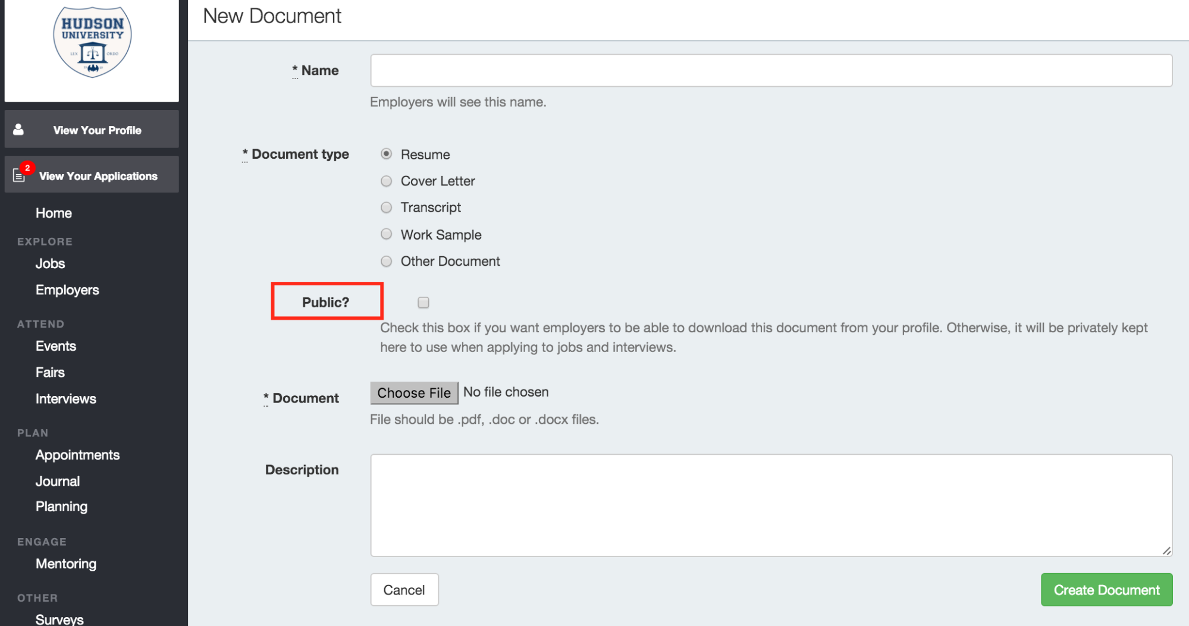This screenshot has height=626, width=1189.
Task: Check the Public? checkbox
Action: (423, 303)
